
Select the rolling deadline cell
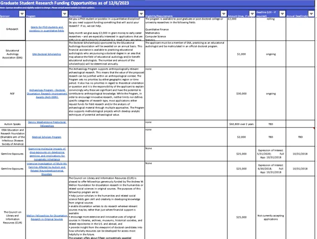coord(271,29)
